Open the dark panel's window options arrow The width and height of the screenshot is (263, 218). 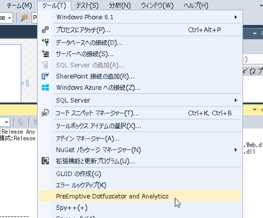click(255, 34)
